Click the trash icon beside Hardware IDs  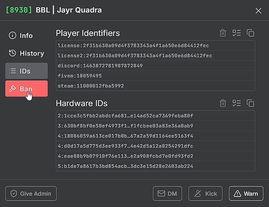tap(222, 103)
